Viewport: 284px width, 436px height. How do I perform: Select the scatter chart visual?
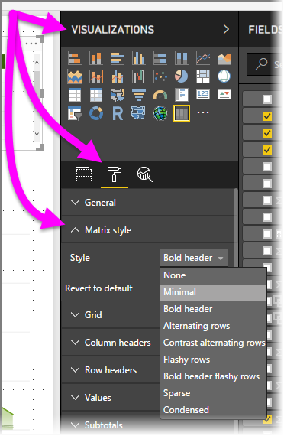[160, 76]
